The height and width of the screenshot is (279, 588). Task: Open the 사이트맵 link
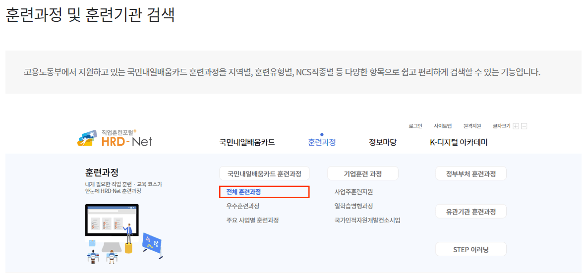[443, 126]
